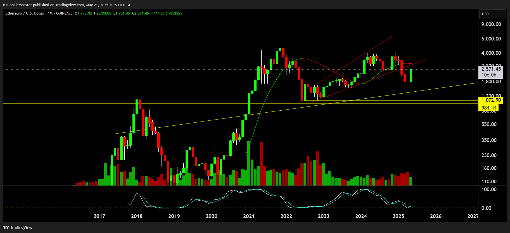
Task: Select the 984.44 yellow price label
Action: coord(489,108)
